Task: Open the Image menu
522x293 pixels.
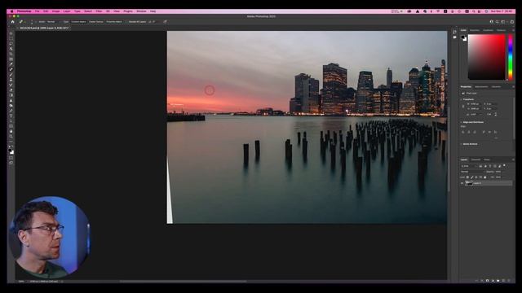Action: (x=55, y=11)
